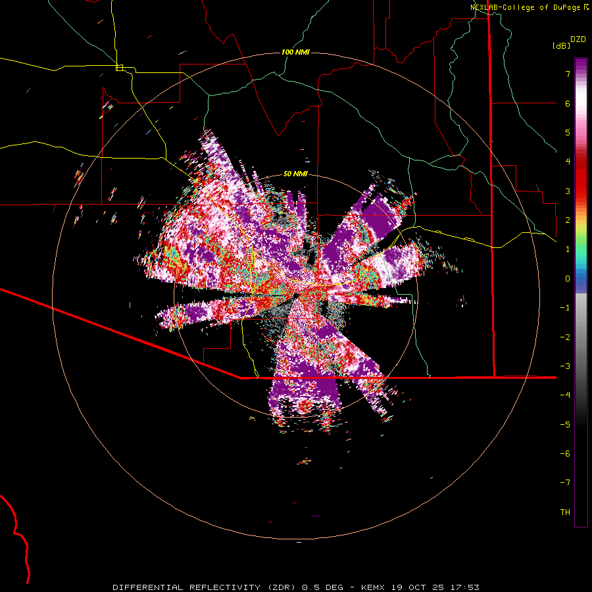Click the -4 value on color scale
This screenshot has width=592, height=592.
565,395
